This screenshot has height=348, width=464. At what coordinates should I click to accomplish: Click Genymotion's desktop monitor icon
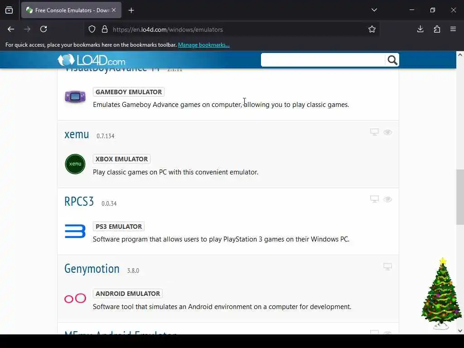388,266
